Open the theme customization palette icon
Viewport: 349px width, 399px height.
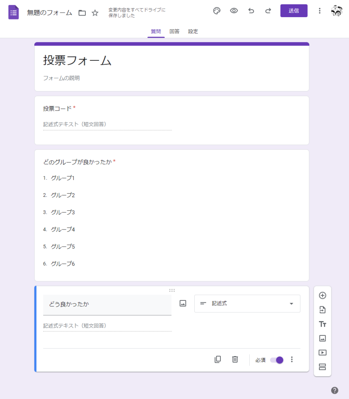point(217,11)
